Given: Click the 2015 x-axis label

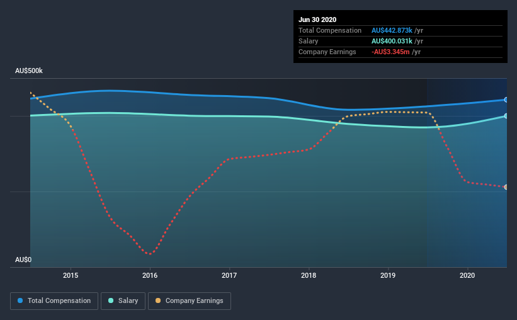Looking at the screenshot, I should (71, 275).
